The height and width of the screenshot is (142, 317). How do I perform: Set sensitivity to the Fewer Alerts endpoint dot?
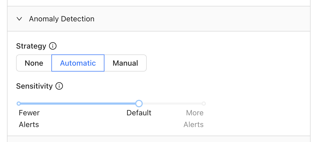18,104
